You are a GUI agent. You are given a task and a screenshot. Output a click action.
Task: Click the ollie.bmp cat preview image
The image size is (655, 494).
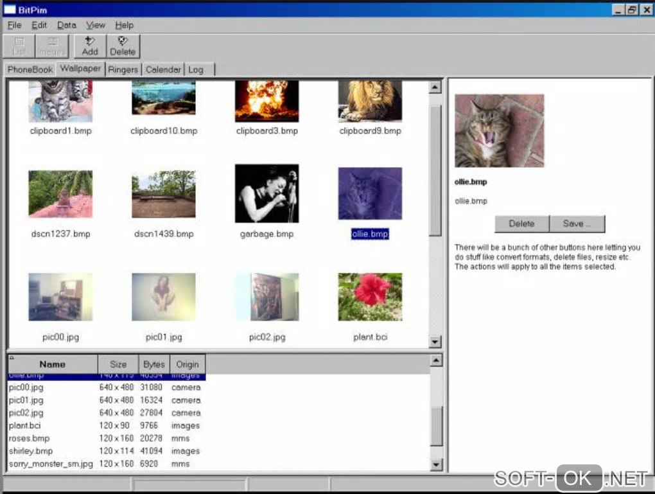pos(499,131)
